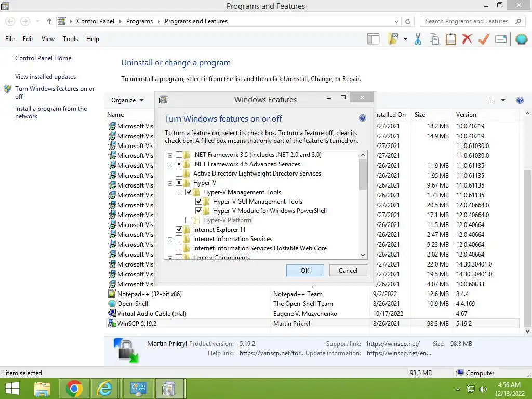Launch Internet Explorer from the taskbar
532x399 pixels.
click(104, 389)
